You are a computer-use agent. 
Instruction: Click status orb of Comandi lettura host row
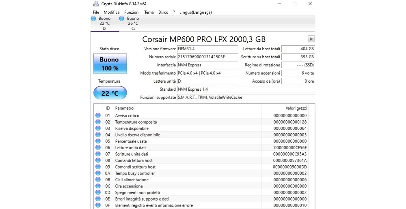(98, 160)
